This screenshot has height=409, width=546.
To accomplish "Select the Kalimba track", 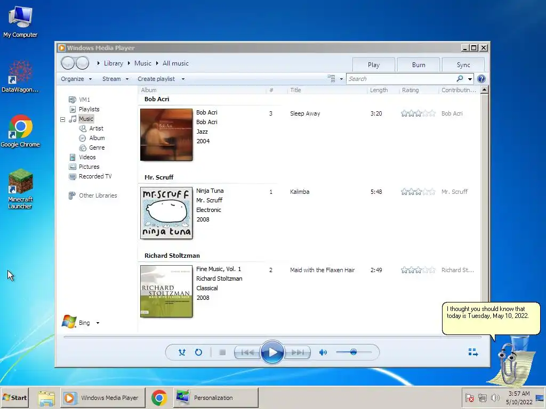I will point(300,192).
